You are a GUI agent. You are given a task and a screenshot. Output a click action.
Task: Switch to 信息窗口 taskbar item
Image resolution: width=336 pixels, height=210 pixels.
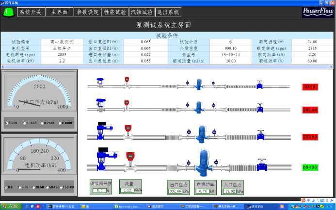click(161, 207)
